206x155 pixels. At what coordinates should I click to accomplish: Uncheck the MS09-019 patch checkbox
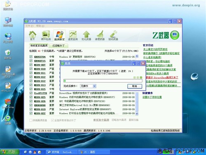click(x=31, y=109)
